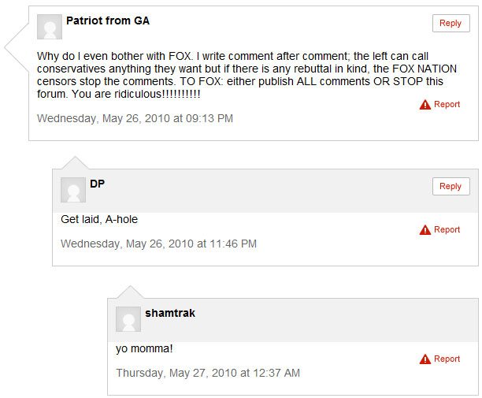Image resolution: width=482 pixels, height=398 pixels.
Task: Click the 'Why do I even bother' comment text
Action: pyautogui.click(x=247, y=75)
